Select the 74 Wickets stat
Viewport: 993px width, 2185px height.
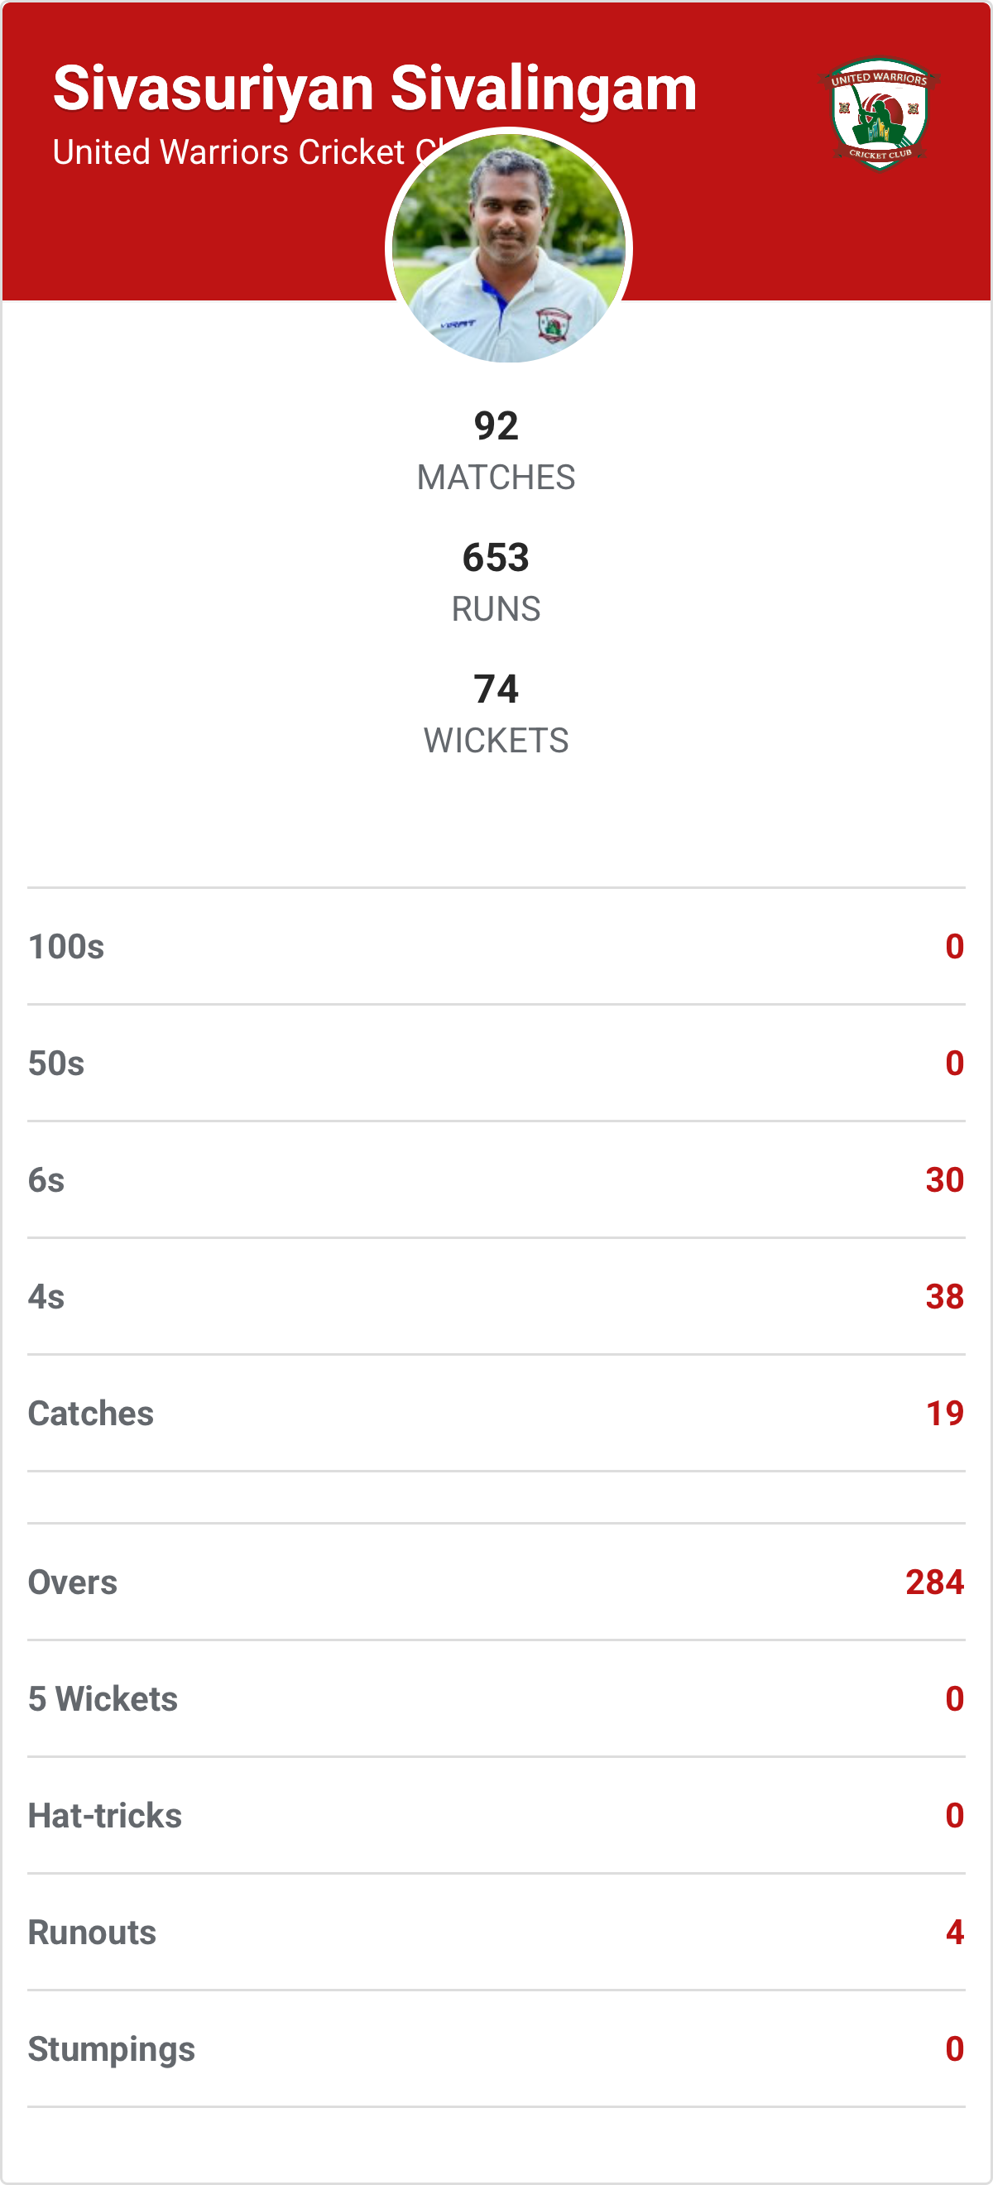tap(496, 713)
